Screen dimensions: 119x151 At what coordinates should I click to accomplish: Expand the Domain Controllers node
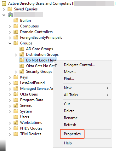tap(10, 32)
